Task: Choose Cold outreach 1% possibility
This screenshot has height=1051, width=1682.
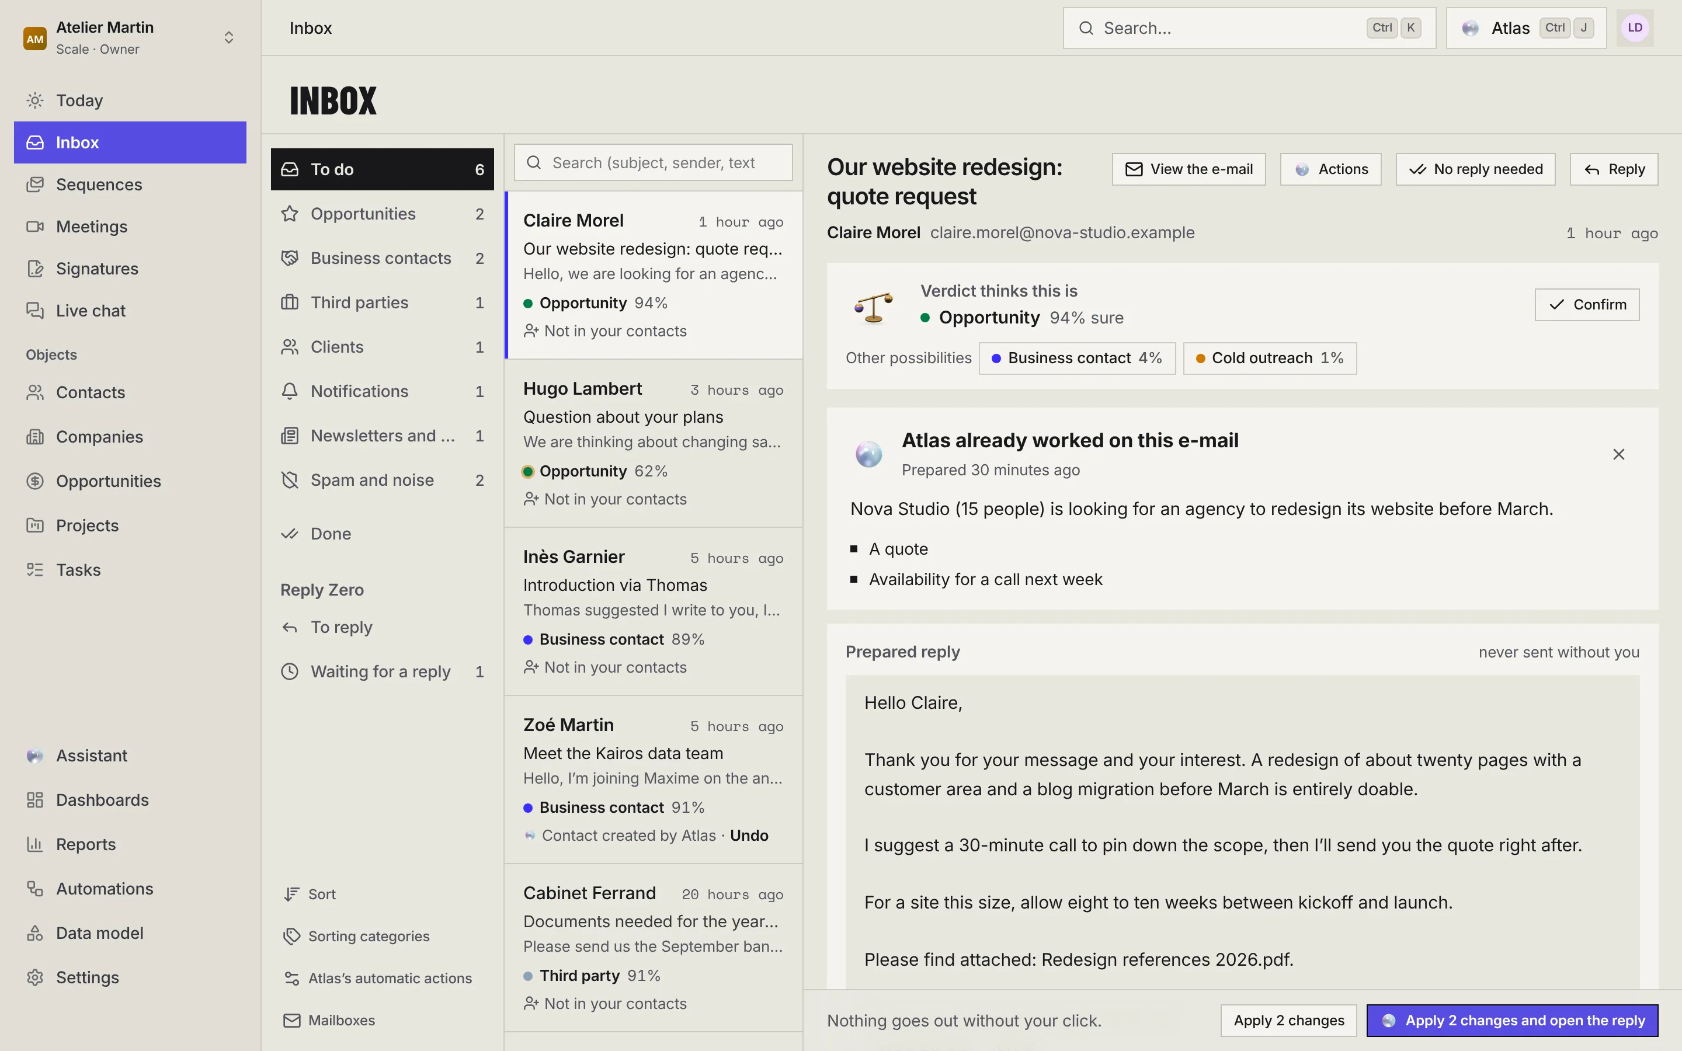Action: point(1269,358)
